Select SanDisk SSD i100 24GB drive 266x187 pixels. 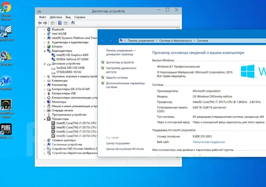click(70, 68)
